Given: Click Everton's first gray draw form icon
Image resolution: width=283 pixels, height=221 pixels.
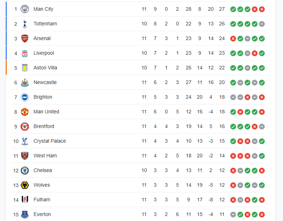Looking at the screenshot, I should (x=233, y=214).
